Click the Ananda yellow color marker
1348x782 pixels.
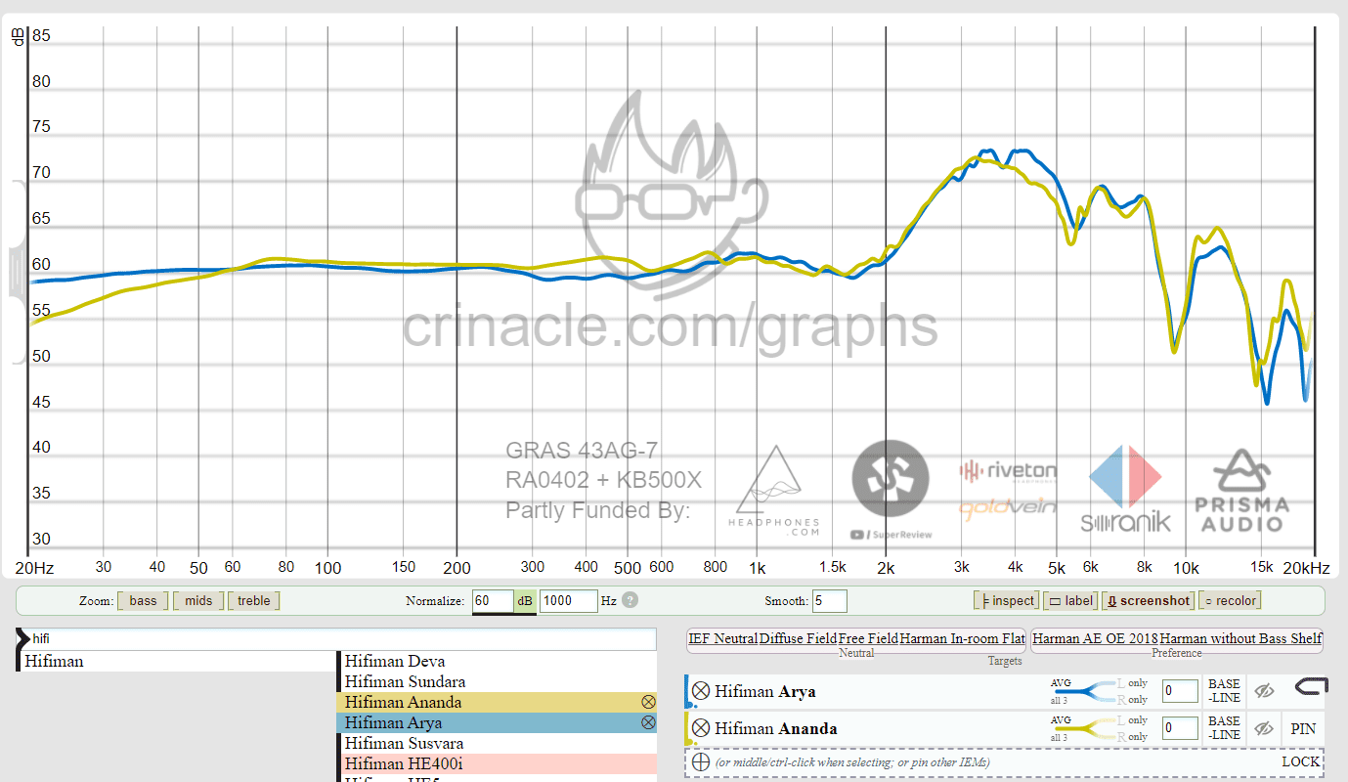[x=687, y=728]
